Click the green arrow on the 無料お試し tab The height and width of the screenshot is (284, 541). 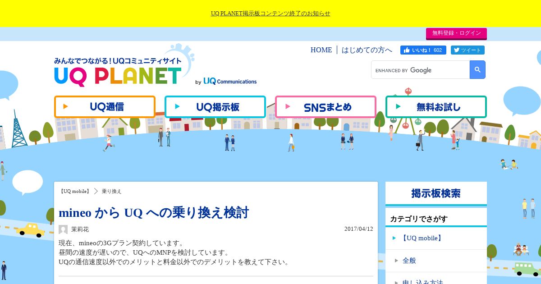(x=398, y=107)
